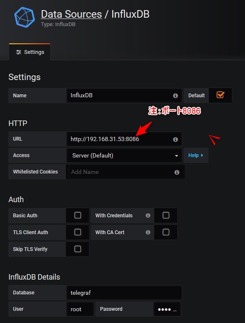Switch to the Settings tab
The height and width of the screenshot is (323, 245).
tap(30, 52)
